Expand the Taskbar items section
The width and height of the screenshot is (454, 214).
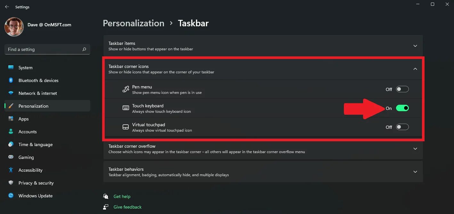[x=415, y=46]
